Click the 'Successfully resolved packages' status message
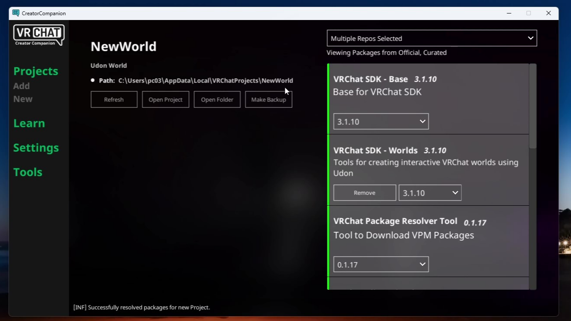Image resolution: width=571 pixels, height=321 pixels. click(x=142, y=308)
